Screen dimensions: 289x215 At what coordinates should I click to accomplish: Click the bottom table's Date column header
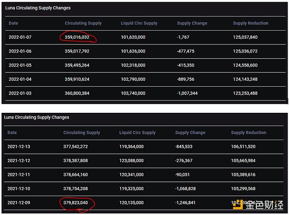point(12,133)
